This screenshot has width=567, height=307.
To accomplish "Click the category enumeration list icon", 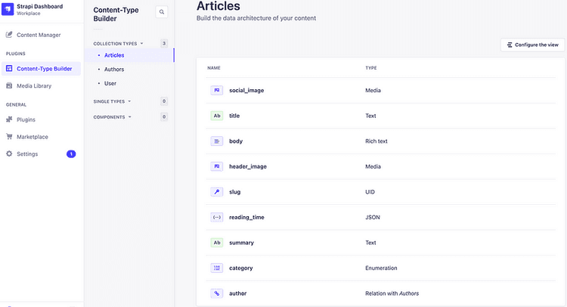I will (x=216, y=268).
